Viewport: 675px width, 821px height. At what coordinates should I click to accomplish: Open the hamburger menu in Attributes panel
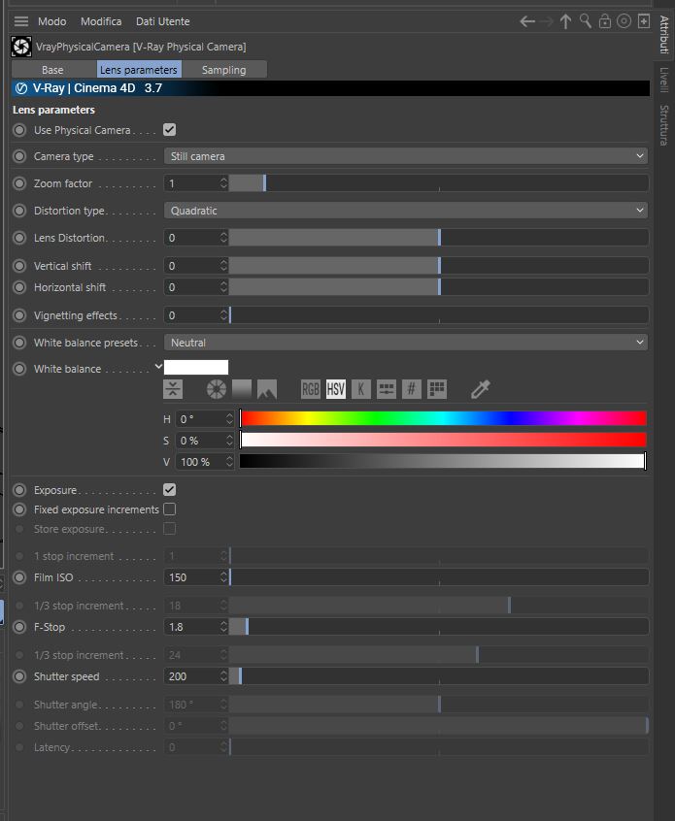(21, 21)
